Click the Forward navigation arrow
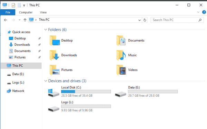This screenshot has width=207, height=129. [x=13, y=20]
